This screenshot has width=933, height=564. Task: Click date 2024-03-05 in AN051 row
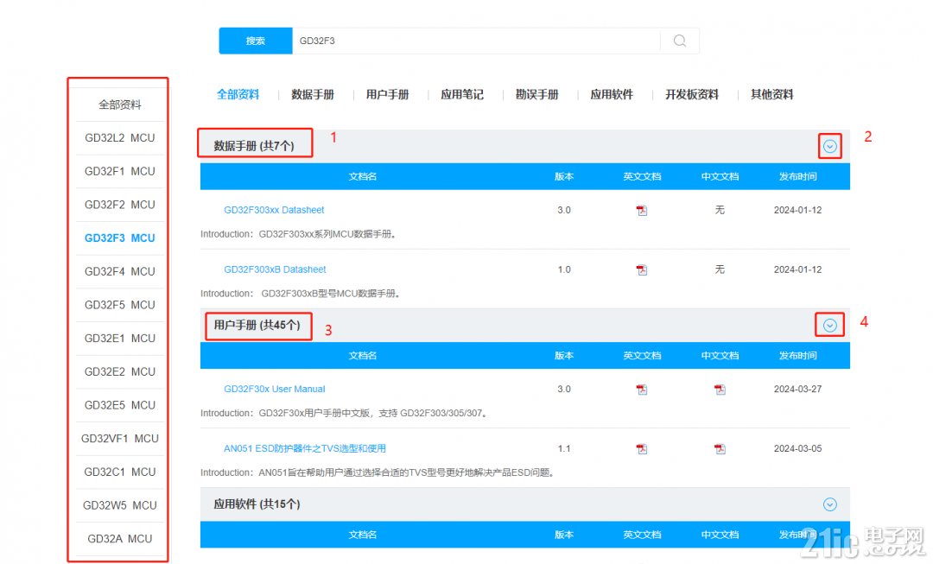click(x=797, y=448)
